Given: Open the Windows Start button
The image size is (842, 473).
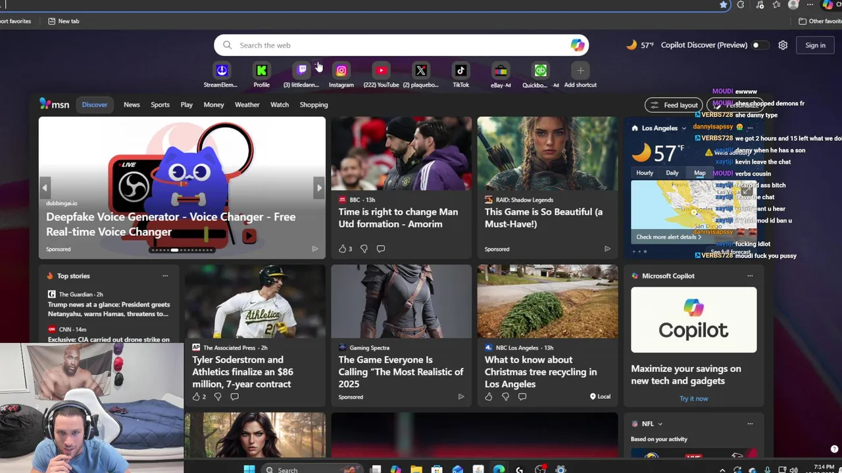Looking at the screenshot, I should tap(249, 469).
